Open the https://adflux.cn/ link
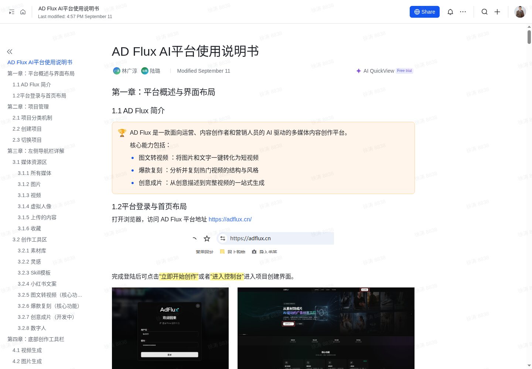The width and height of the screenshot is (532, 369). [230, 219]
